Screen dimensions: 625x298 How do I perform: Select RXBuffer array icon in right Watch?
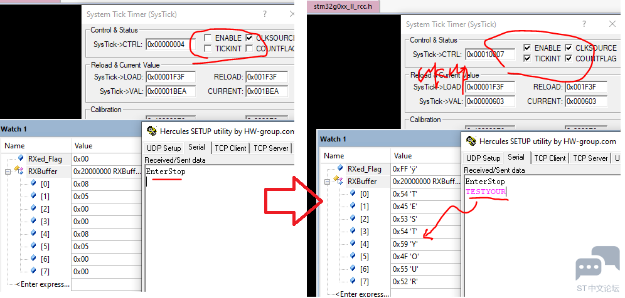point(338,181)
